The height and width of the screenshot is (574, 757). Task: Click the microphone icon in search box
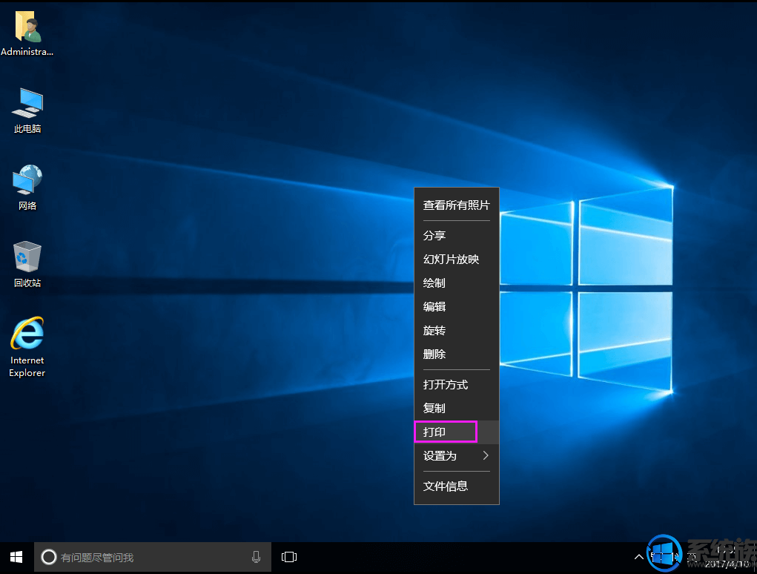coord(257,557)
